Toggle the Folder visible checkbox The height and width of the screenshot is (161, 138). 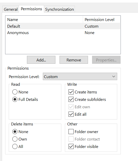click(x=71, y=146)
